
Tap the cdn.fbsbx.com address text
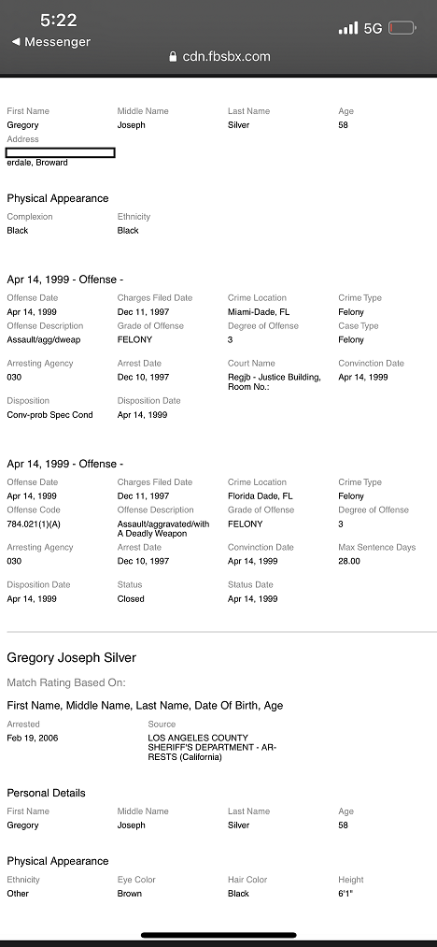pyautogui.click(x=226, y=57)
